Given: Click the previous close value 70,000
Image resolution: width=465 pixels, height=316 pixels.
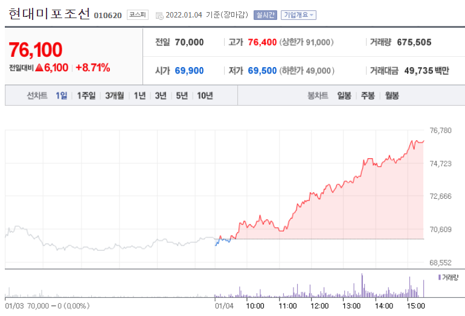Looking at the screenshot, I should click(189, 42).
